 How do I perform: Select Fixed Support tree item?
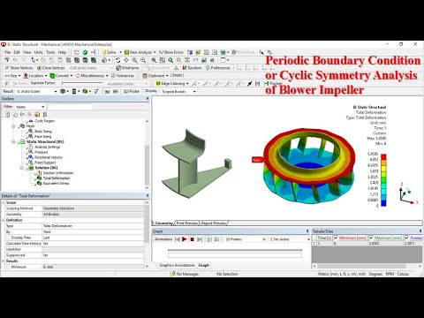[45, 163]
